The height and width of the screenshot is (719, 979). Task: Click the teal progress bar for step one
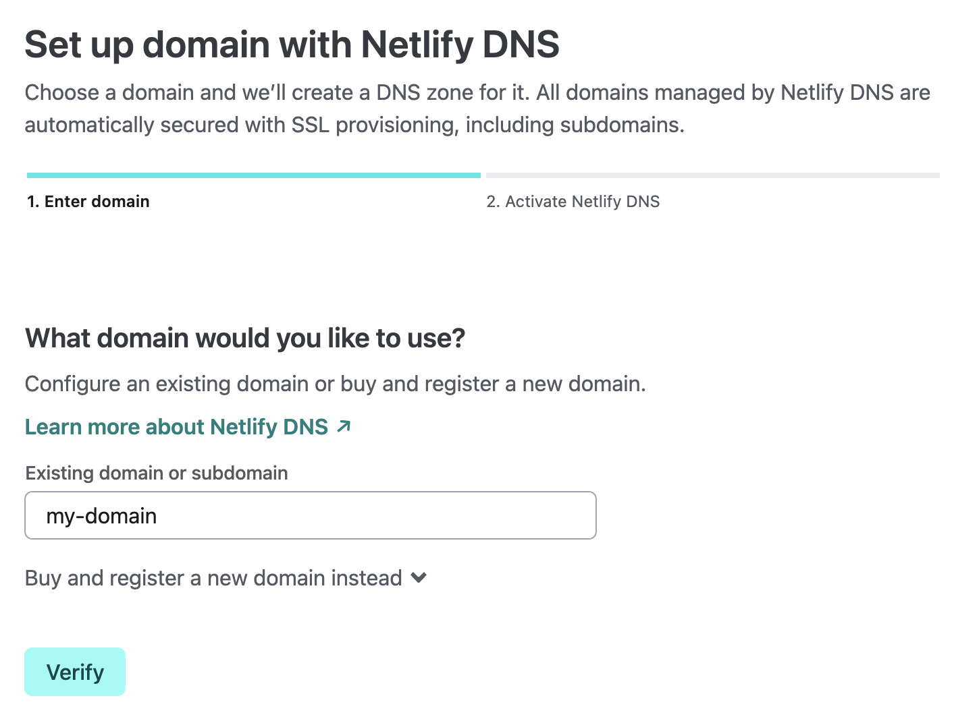pyautogui.click(x=254, y=175)
